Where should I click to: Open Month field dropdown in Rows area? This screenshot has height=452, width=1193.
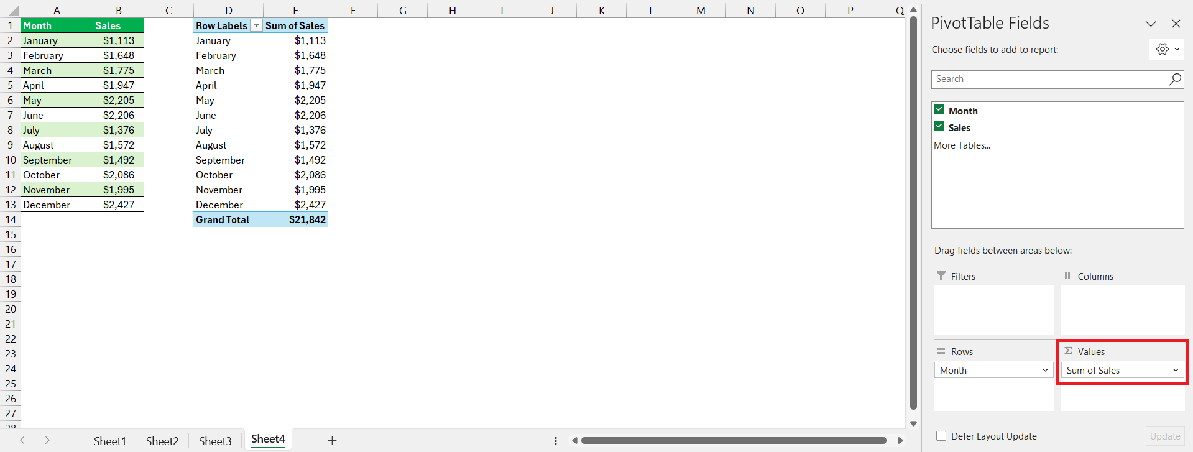[1045, 371]
